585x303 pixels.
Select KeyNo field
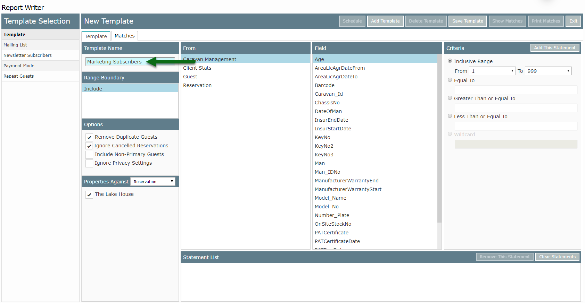[375, 137]
